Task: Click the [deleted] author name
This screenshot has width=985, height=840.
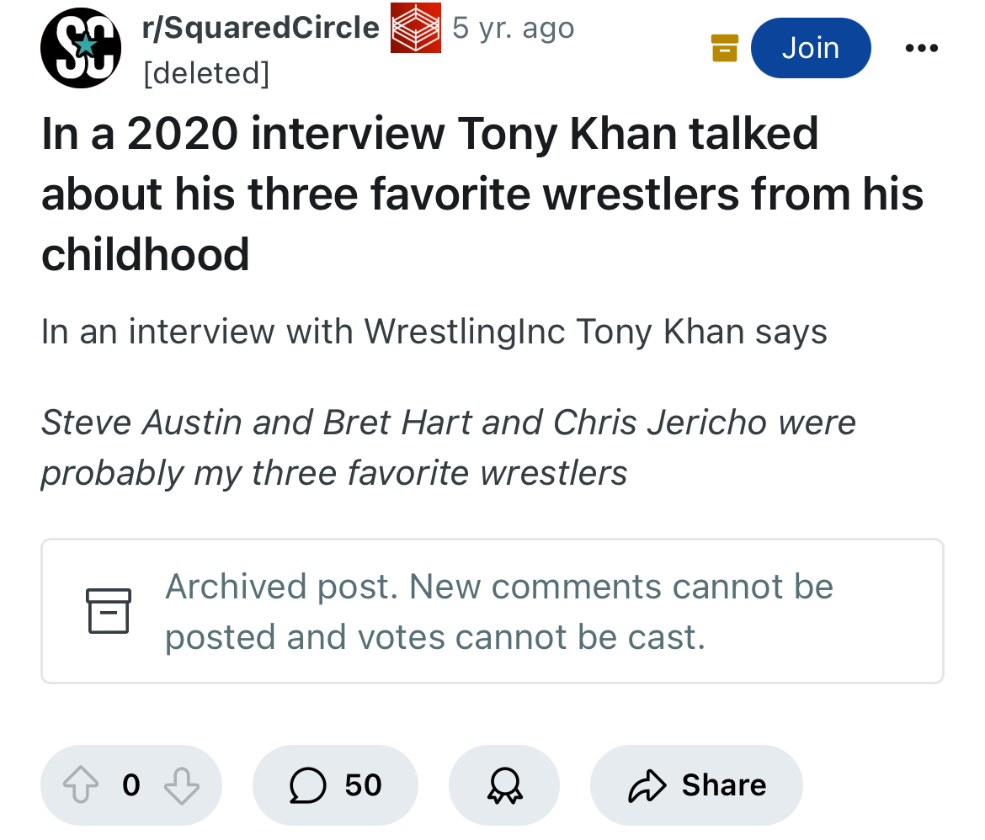Action: 206,73
